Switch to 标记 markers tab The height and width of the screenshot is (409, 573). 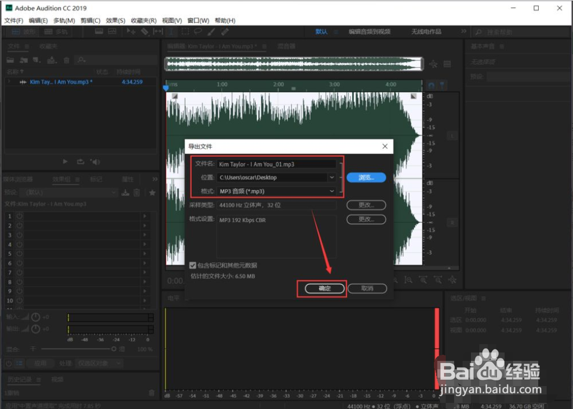point(96,180)
